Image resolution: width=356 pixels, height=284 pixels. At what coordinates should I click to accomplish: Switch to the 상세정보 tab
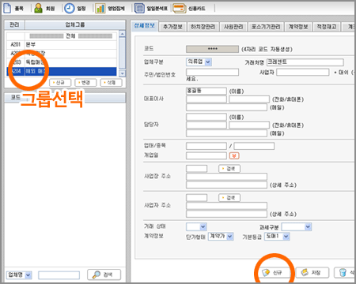click(x=145, y=26)
